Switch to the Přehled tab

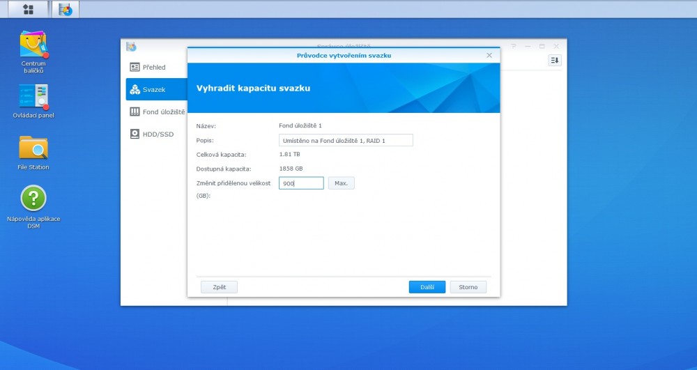coord(155,67)
